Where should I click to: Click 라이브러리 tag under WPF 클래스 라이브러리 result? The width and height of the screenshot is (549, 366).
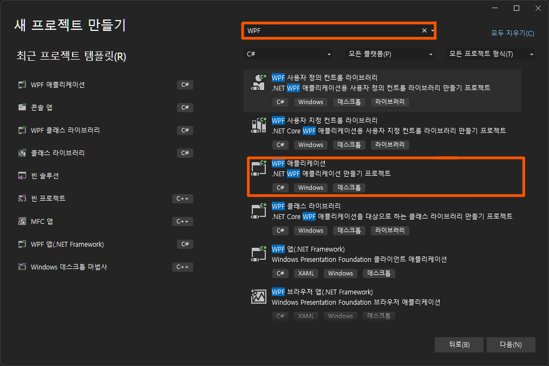(x=390, y=230)
